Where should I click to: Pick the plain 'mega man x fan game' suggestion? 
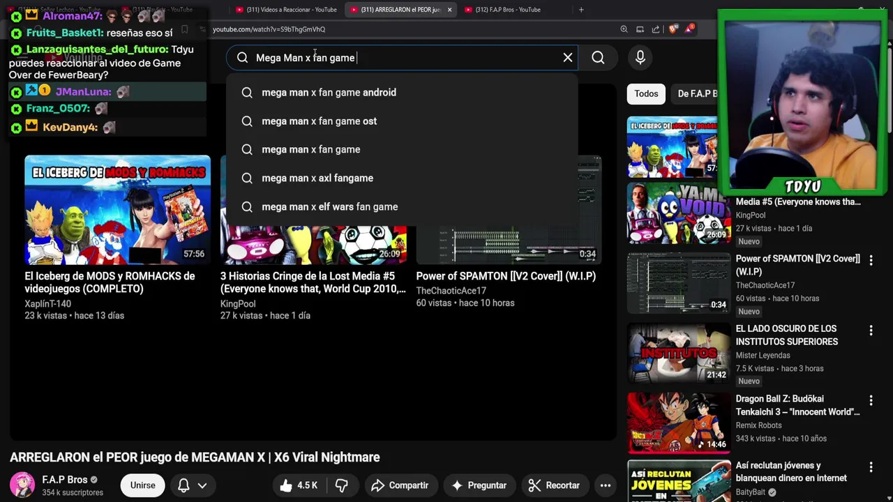[x=402, y=150]
